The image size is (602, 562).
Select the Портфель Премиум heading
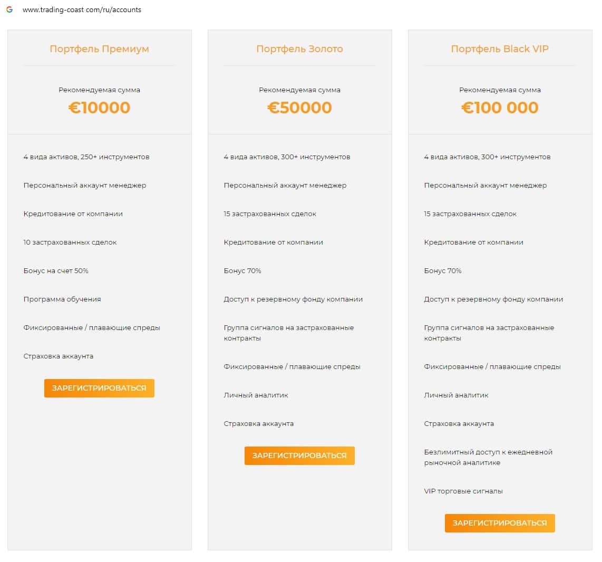[99, 49]
